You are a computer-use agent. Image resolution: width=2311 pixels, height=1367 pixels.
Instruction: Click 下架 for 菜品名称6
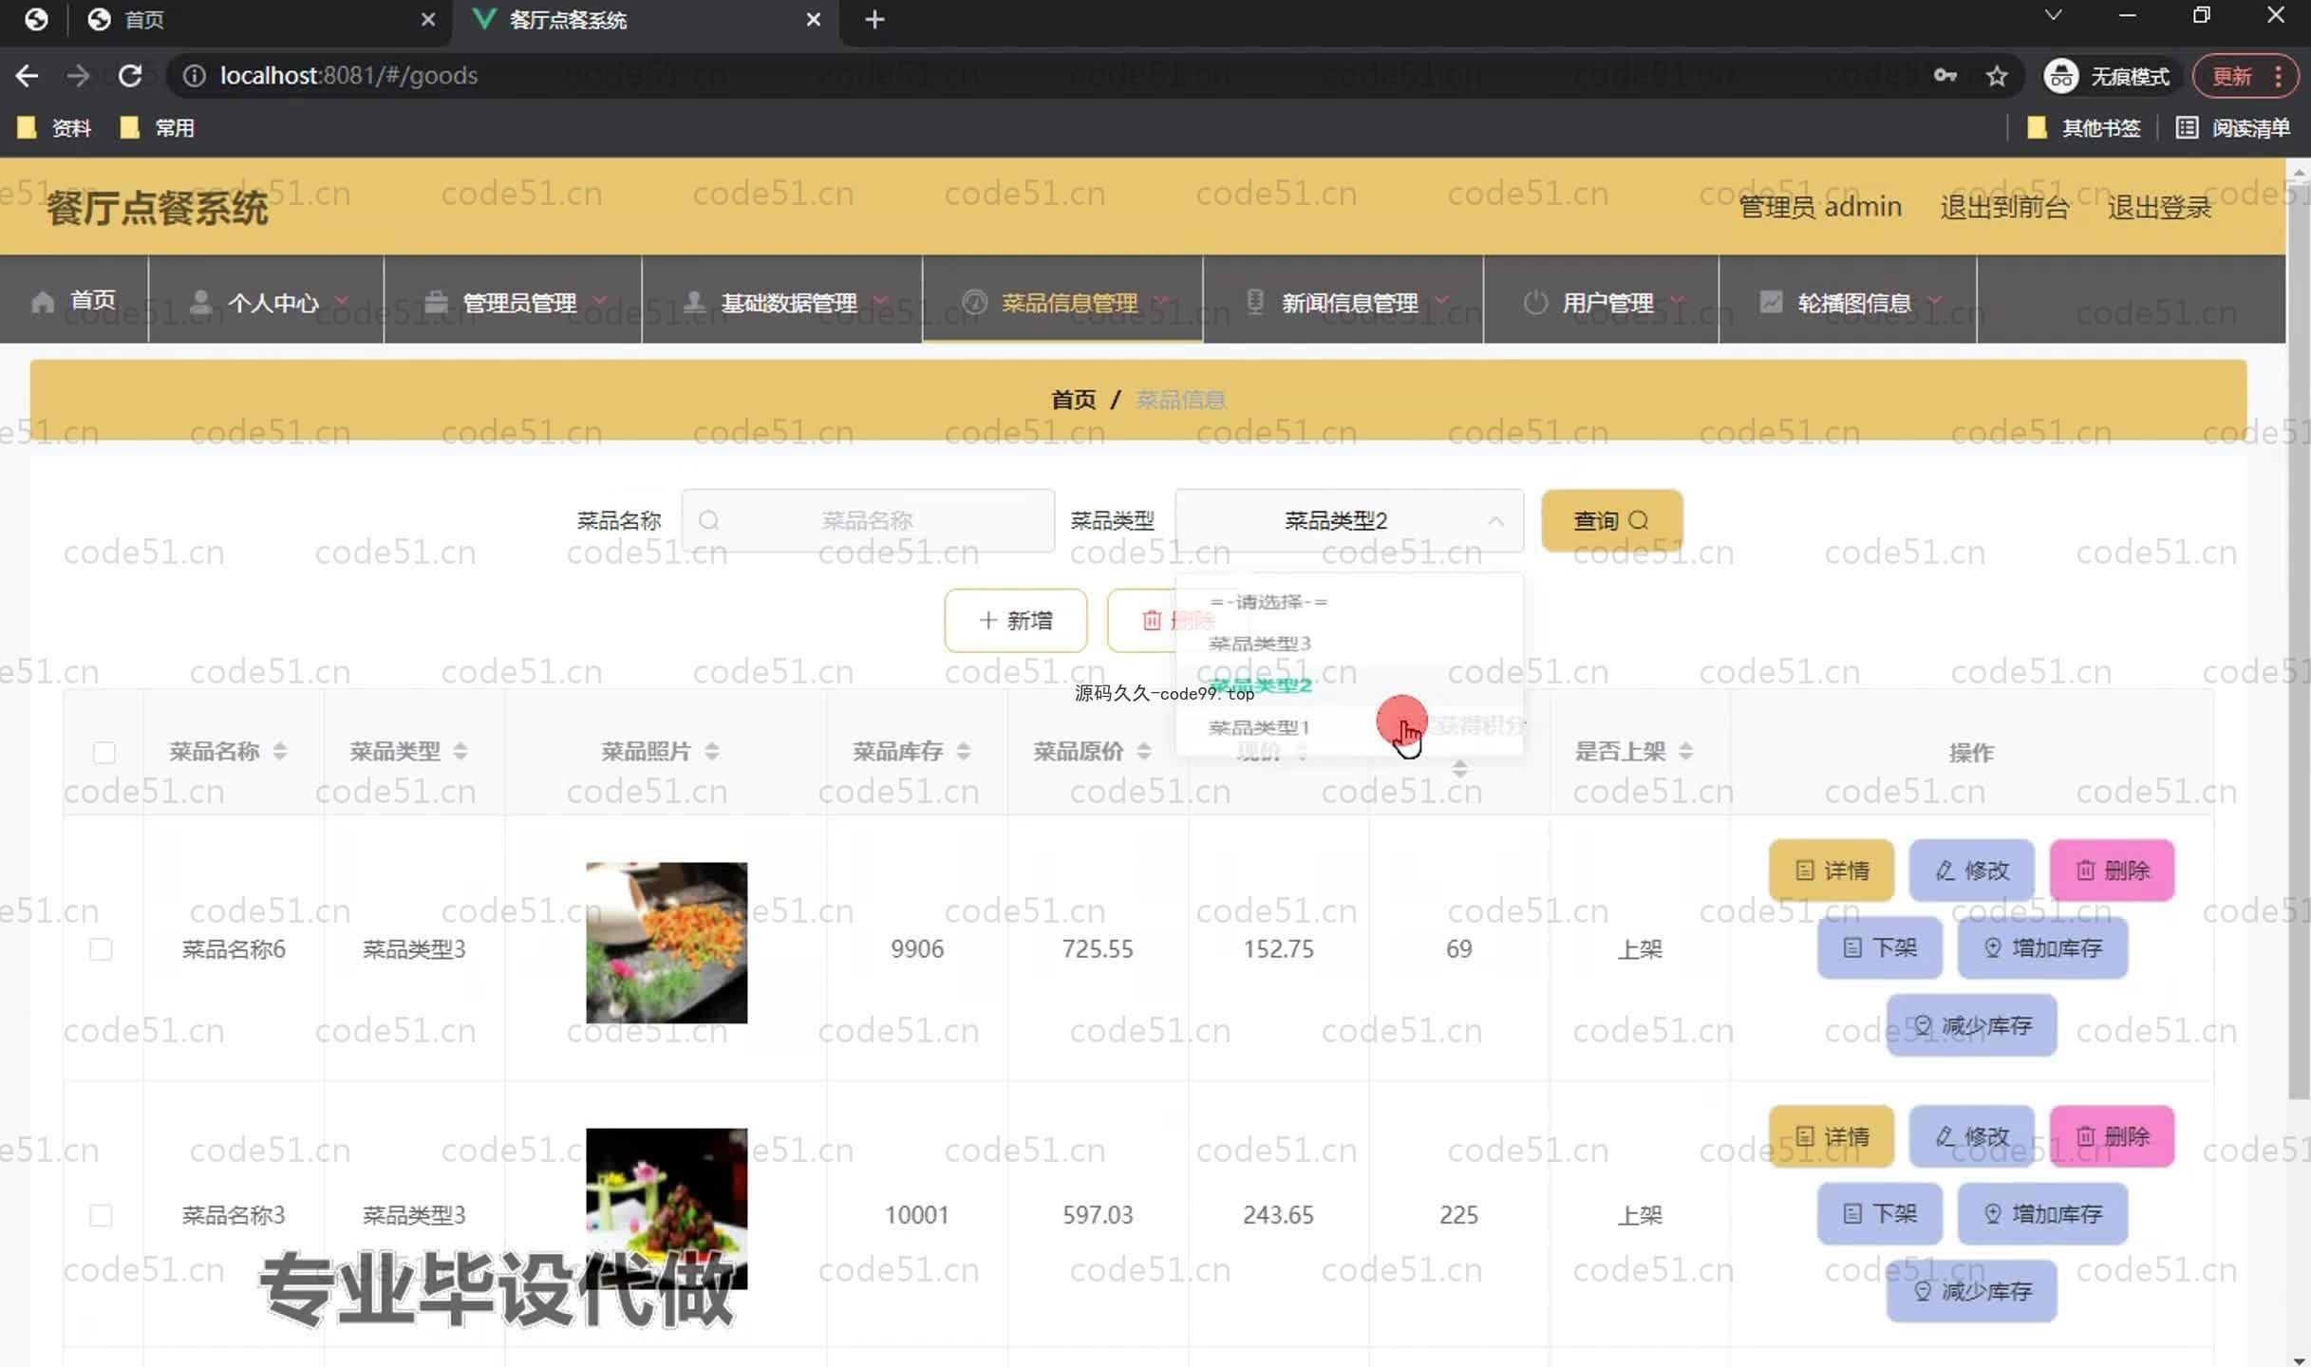[x=1880, y=947]
